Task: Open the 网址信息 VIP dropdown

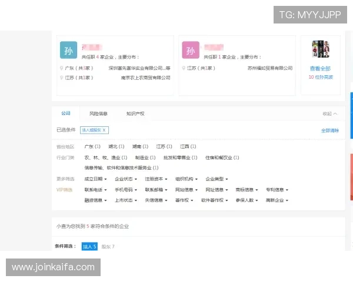Action: coord(217,190)
